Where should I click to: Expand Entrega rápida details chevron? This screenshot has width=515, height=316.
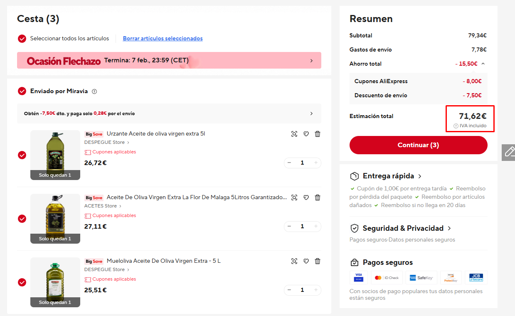point(420,176)
